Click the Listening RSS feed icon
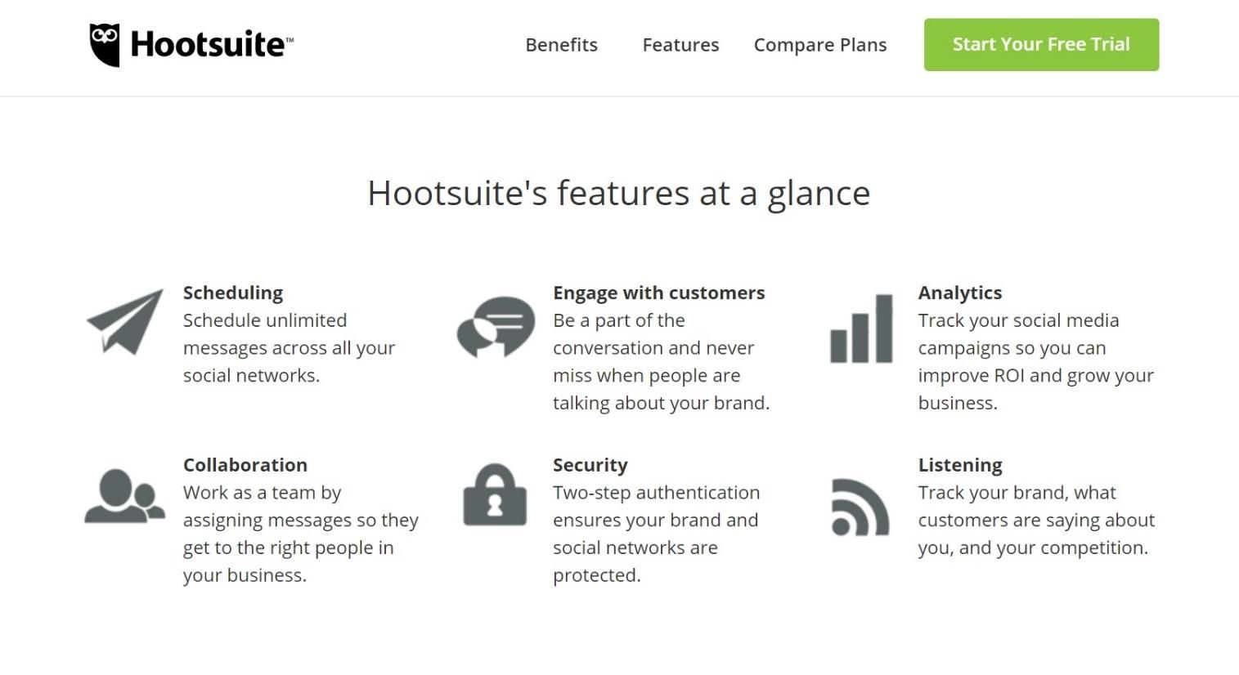 point(860,507)
